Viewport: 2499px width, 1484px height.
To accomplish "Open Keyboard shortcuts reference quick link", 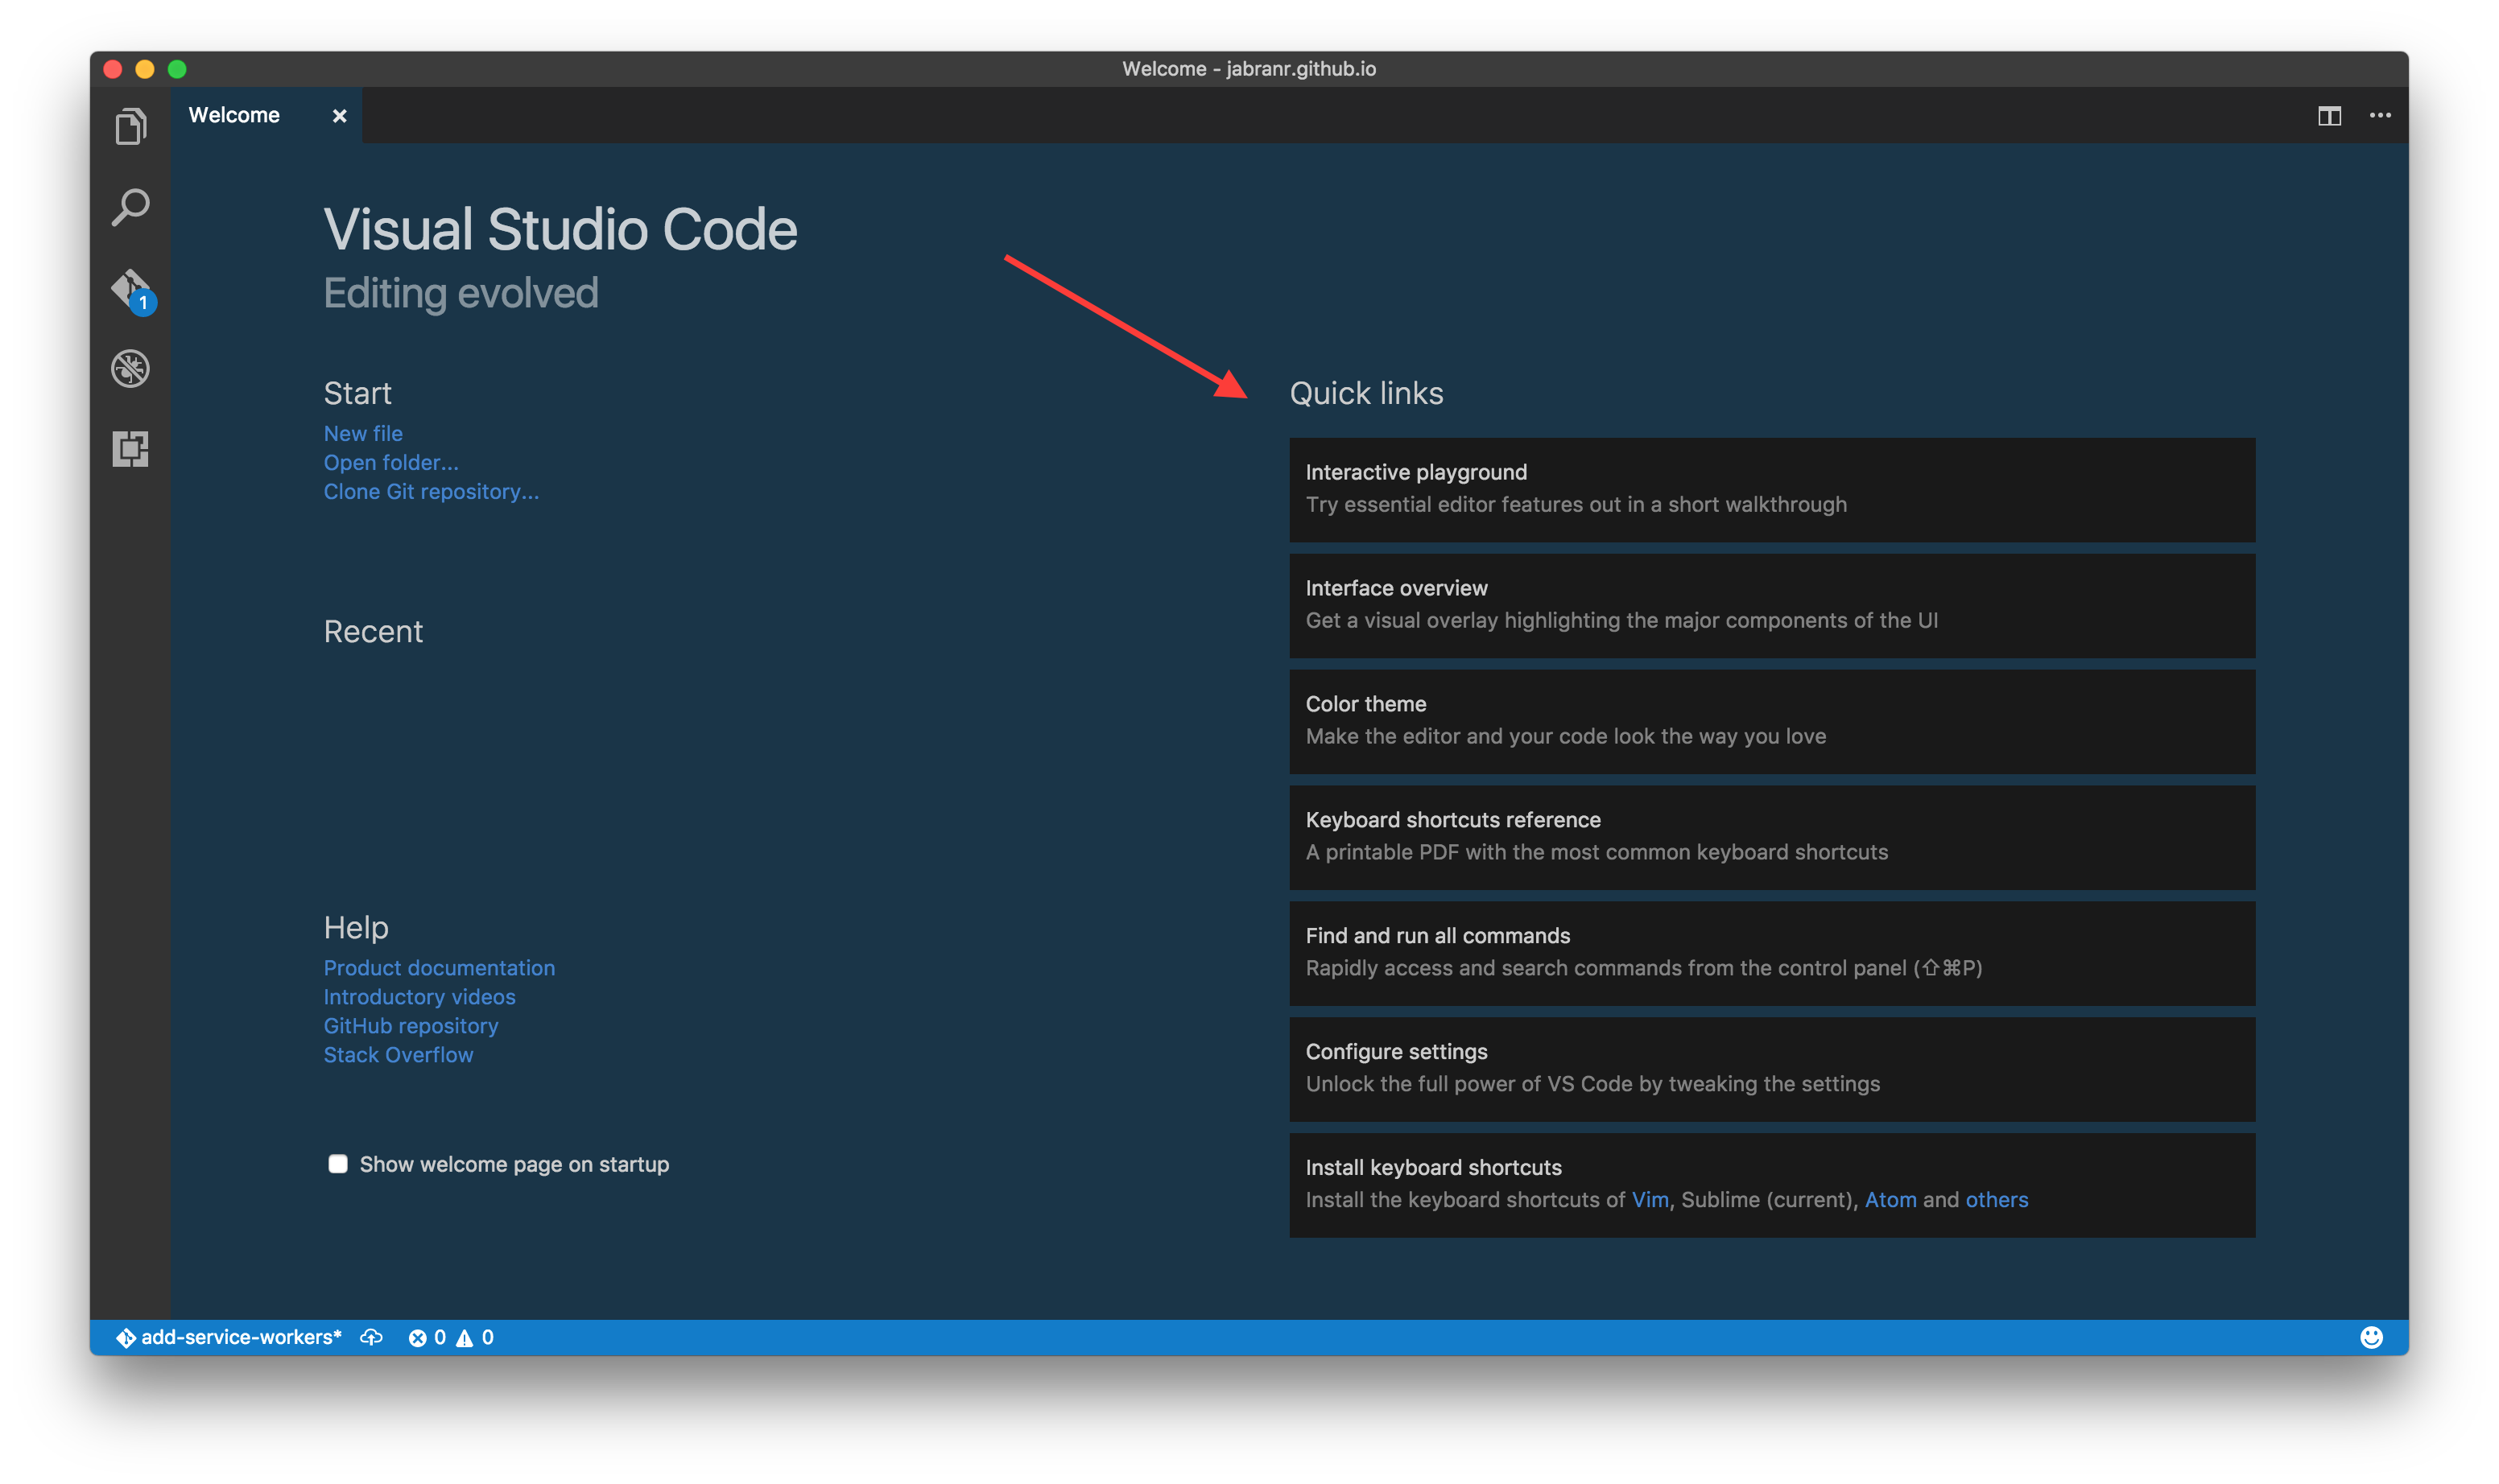I will (1772, 837).
